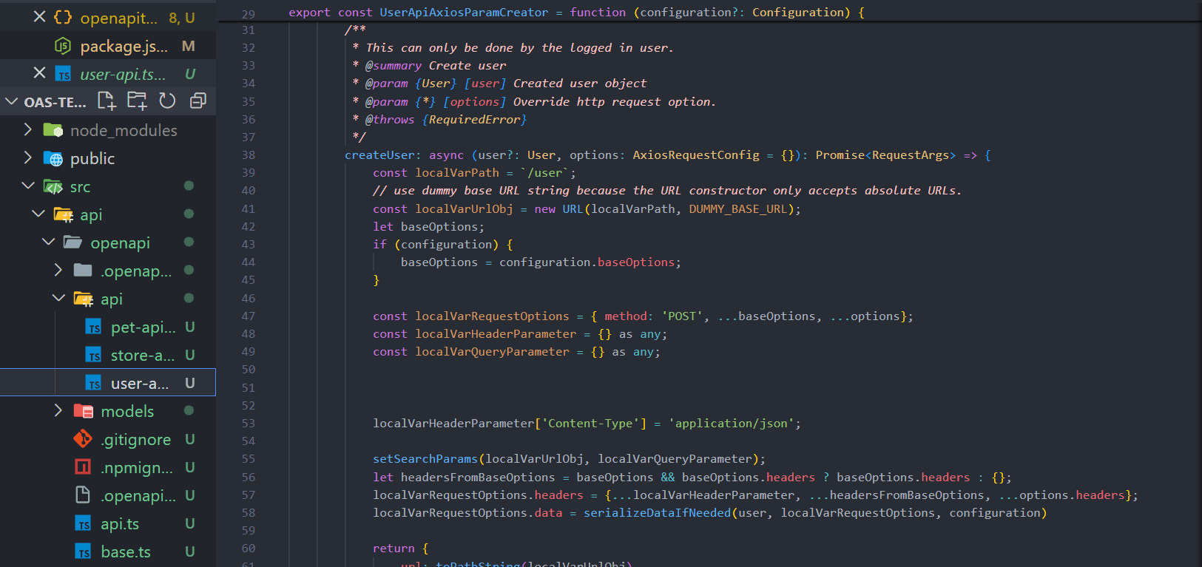The image size is (1202, 567).
Task: Collapse all folders in explorer
Action: (197, 101)
